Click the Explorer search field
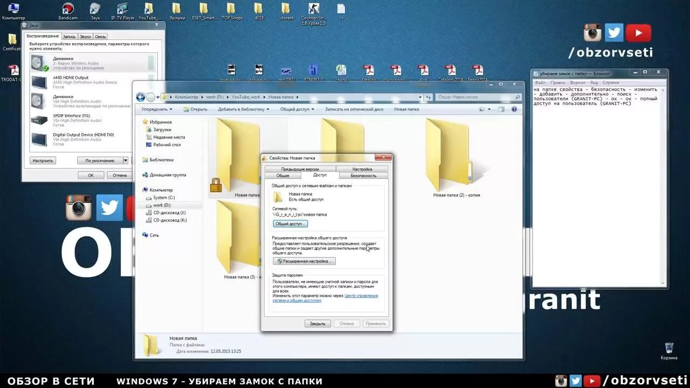 coord(479,97)
